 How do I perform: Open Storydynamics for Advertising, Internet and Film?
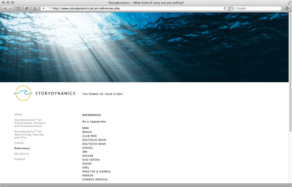[x=29, y=134]
